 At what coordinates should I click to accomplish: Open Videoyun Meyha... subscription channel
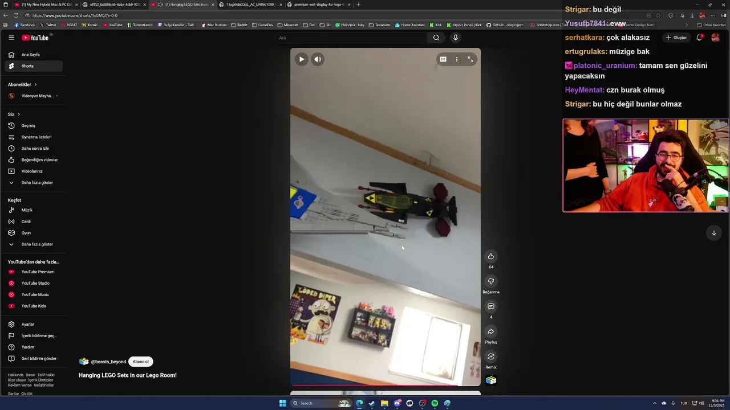click(34, 96)
